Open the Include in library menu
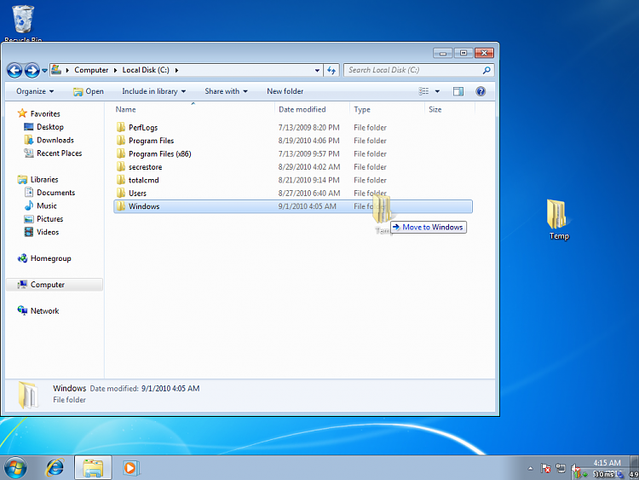 pyautogui.click(x=154, y=91)
